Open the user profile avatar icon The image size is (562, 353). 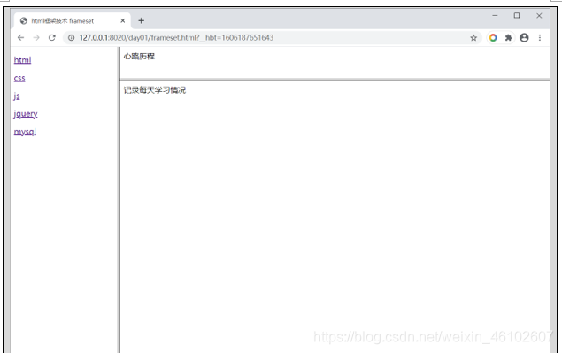tap(524, 38)
